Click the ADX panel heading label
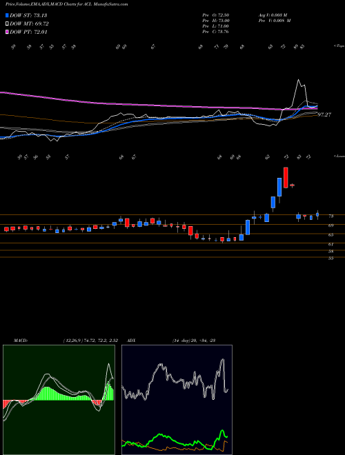 132,341
